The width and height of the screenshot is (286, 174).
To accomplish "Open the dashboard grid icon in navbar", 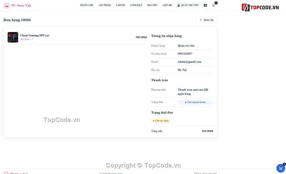I will click(205, 5).
